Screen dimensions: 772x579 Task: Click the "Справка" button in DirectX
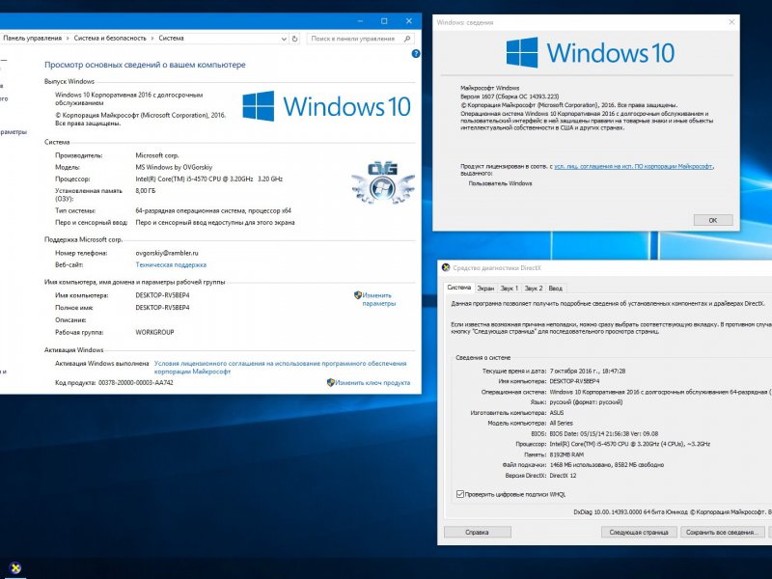tap(477, 533)
